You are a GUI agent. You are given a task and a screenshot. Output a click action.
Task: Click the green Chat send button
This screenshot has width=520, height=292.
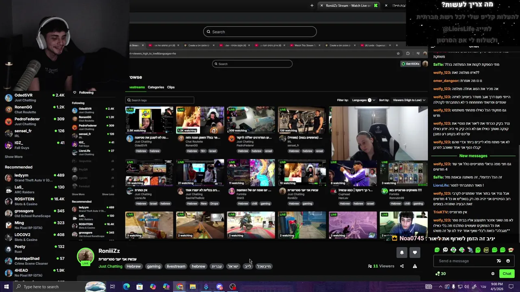click(x=507, y=274)
